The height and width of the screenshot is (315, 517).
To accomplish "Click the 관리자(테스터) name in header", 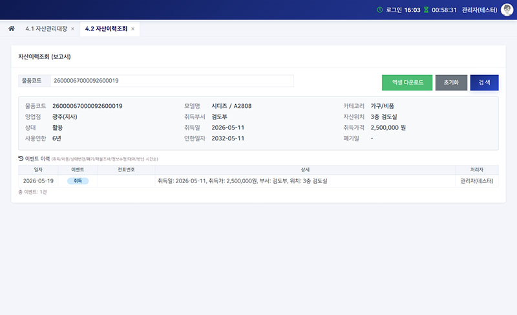I will [x=479, y=10].
